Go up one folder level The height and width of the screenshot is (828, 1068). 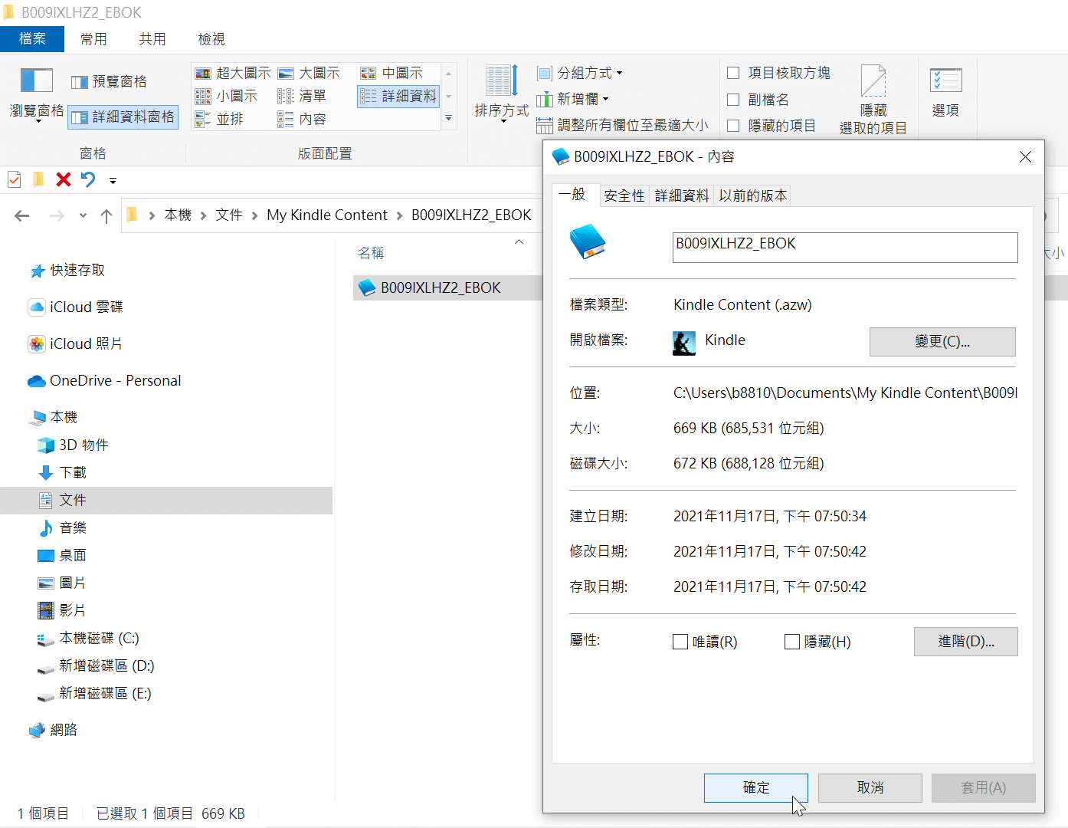pyautogui.click(x=106, y=215)
